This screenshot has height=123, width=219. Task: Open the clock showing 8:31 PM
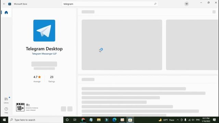pos(206,120)
